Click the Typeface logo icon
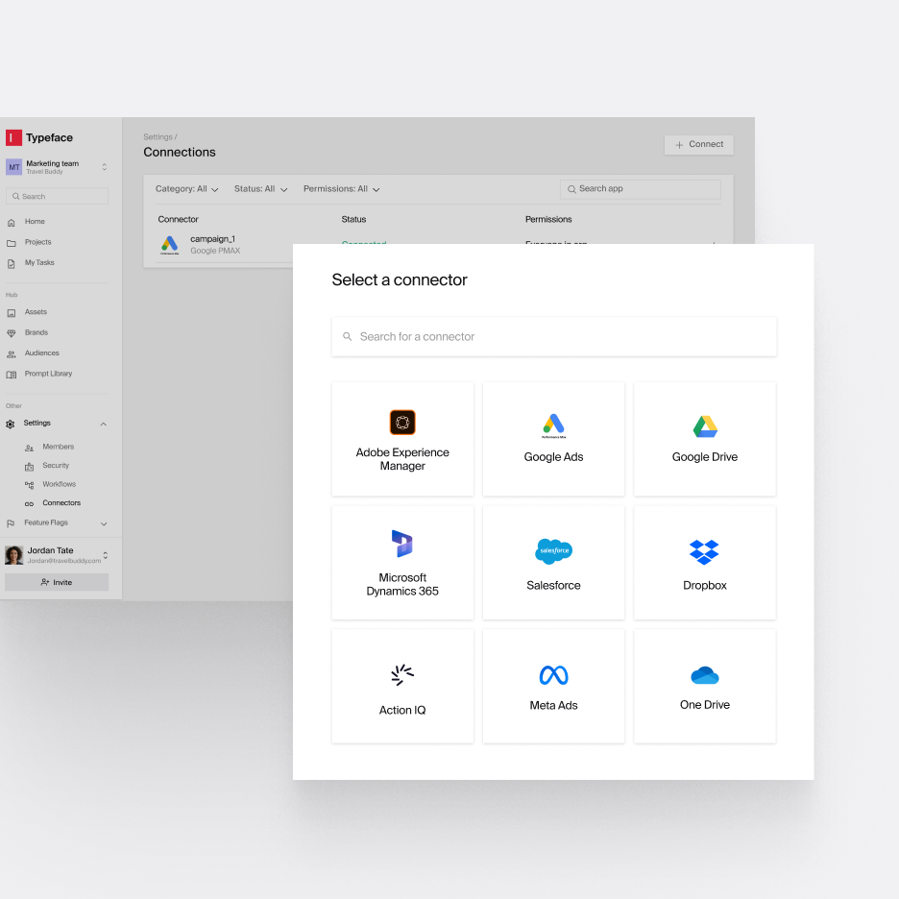Image resolution: width=899 pixels, height=899 pixels. pyautogui.click(x=13, y=137)
